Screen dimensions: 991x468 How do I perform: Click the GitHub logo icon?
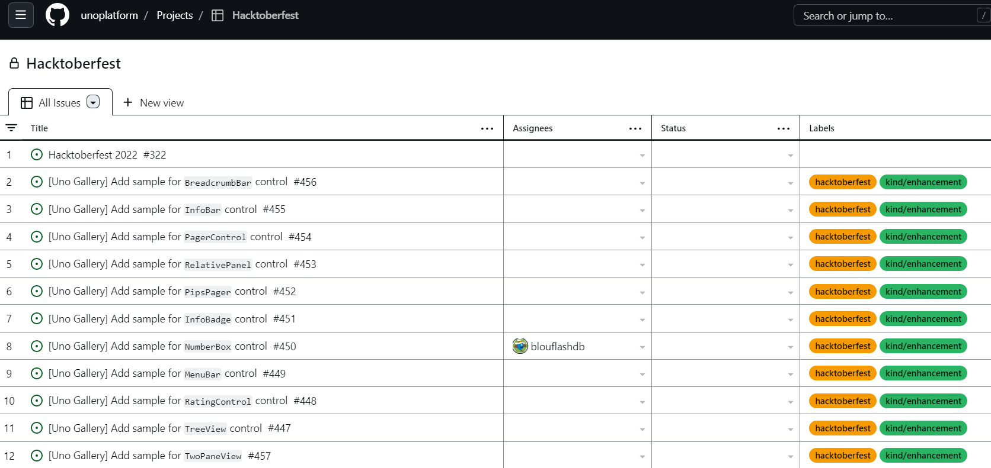(57, 15)
